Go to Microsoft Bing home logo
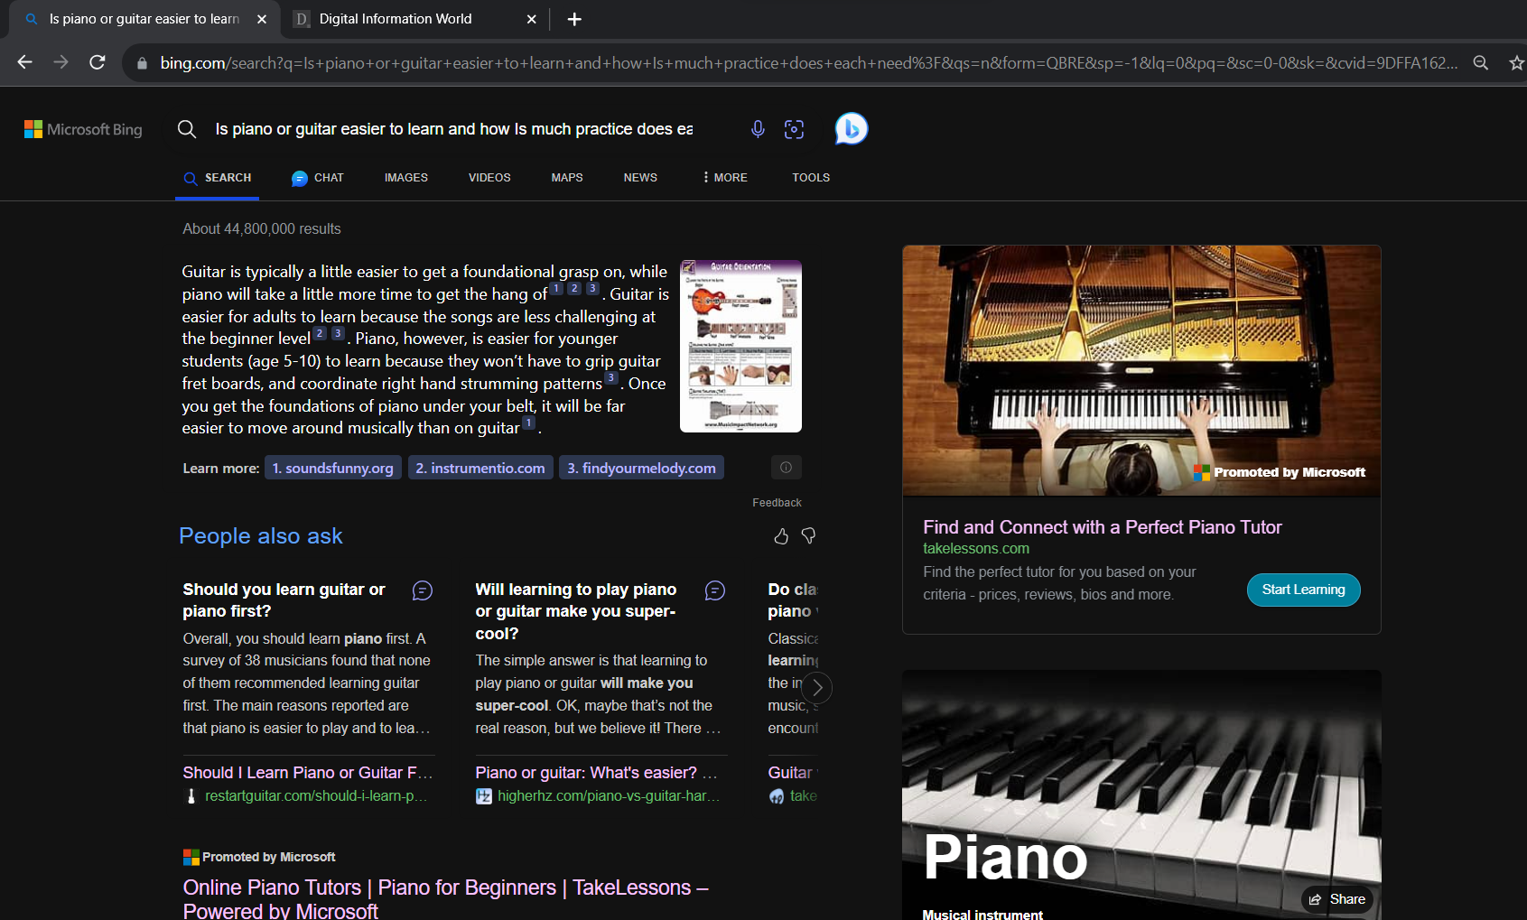This screenshot has height=920, width=1527. 83,129
